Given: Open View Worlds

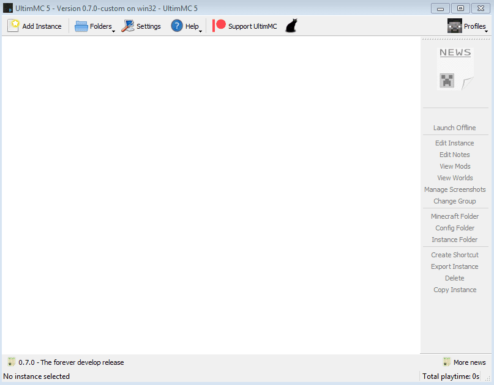Looking at the screenshot, I should (455, 178).
